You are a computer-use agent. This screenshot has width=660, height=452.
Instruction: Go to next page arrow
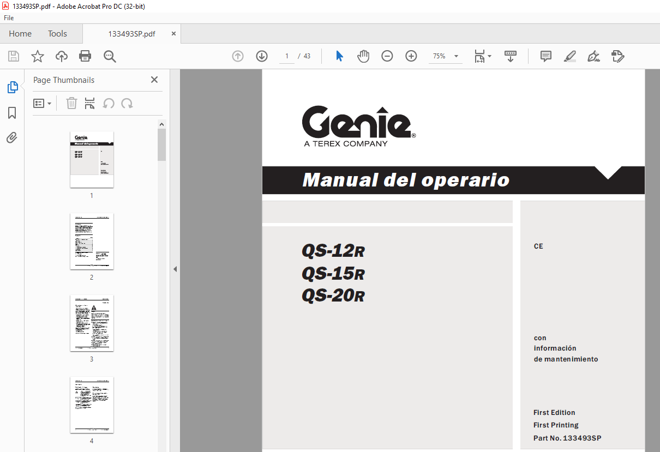pyautogui.click(x=262, y=56)
